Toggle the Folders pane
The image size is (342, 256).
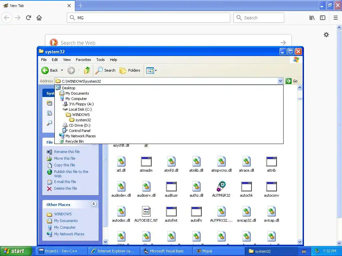[130, 70]
